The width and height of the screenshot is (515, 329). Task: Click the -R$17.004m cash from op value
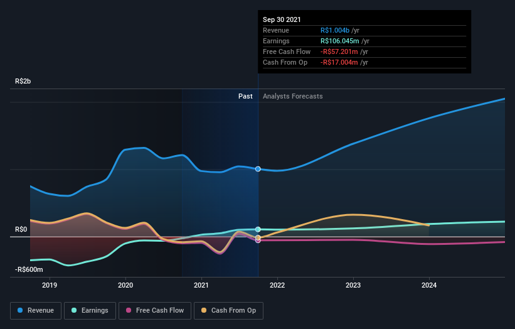[x=339, y=62]
